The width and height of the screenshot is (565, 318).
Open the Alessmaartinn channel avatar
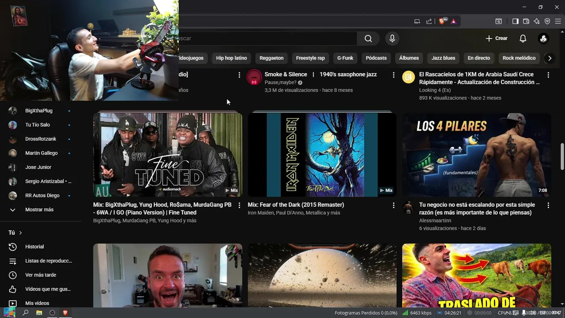tap(409, 208)
